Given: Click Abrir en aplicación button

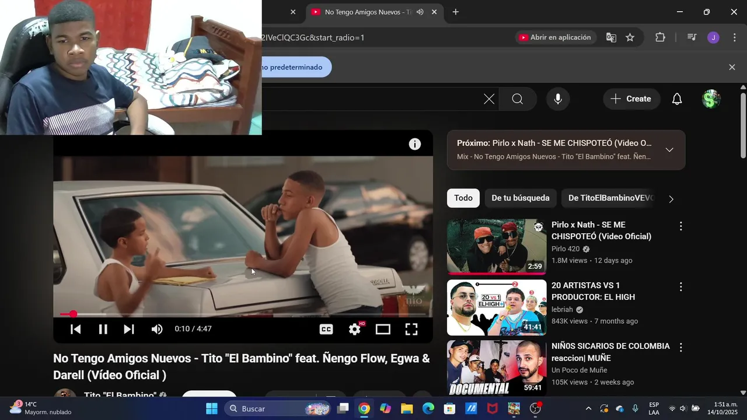Looking at the screenshot, I should [555, 37].
